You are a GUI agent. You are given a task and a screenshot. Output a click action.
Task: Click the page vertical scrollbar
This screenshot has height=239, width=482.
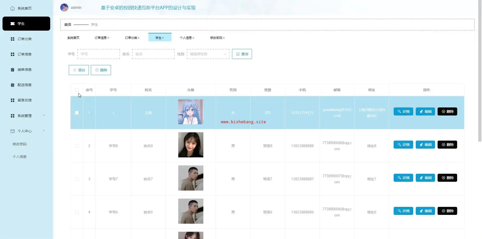[480, 71]
